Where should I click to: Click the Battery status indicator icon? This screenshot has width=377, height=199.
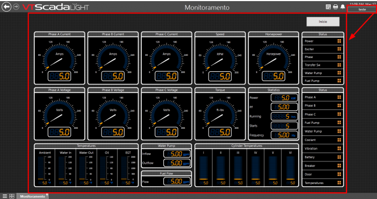(339, 157)
